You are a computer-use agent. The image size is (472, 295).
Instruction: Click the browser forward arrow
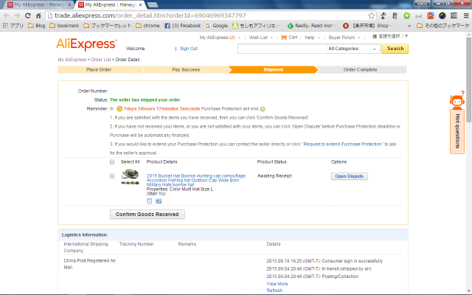[17, 15]
